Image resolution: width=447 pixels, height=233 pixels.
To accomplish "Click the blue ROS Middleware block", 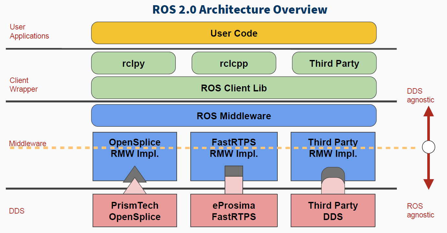I will 234,116.
